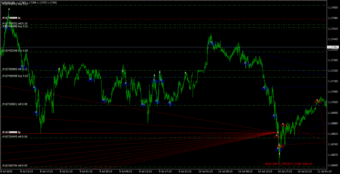Click the current price tag 1.17391
The image size is (340, 174).
pos(333,47)
